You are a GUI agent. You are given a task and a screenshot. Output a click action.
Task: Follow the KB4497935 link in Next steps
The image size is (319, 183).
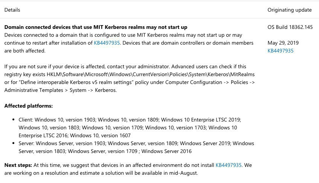(228, 165)
